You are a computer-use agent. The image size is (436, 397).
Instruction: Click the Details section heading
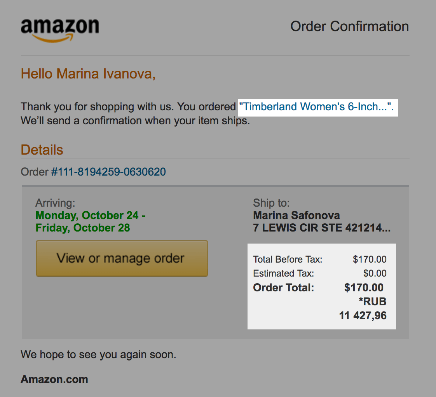pos(42,150)
